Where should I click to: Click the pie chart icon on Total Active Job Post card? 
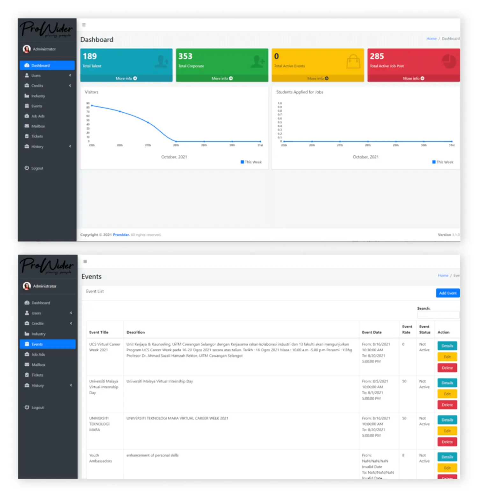(x=449, y=61)
